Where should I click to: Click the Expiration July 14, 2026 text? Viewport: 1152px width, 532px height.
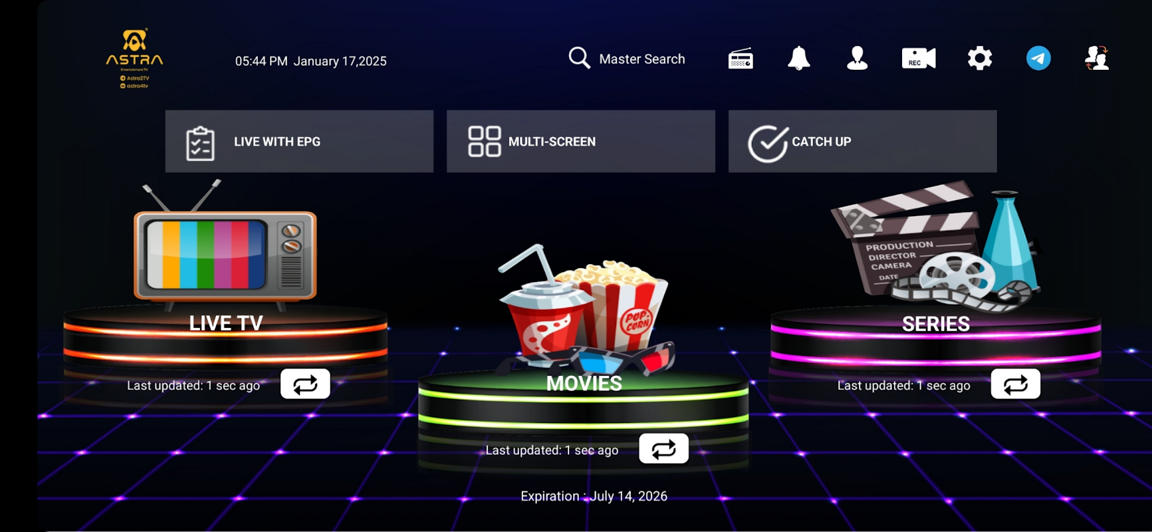tap(594, 496)
